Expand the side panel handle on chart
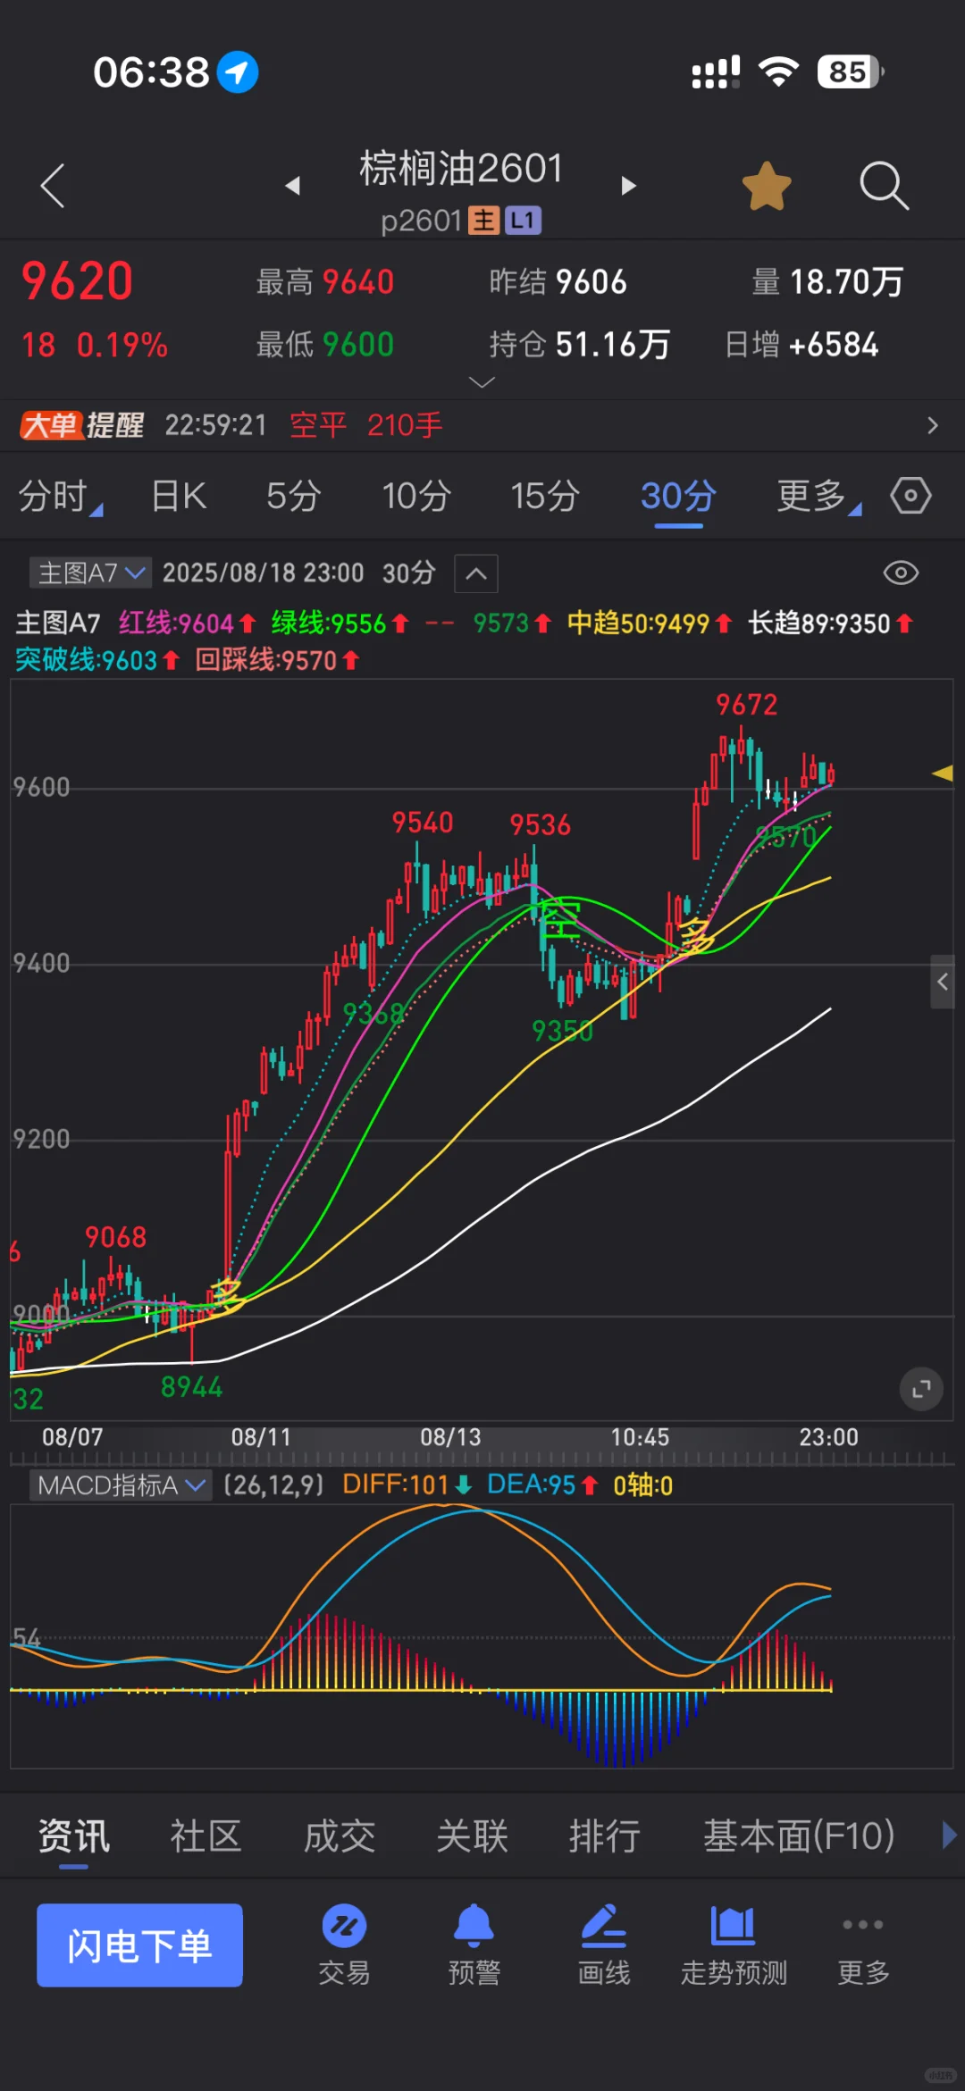This screenshot has width=965, height=2091. tap(943, 982)
